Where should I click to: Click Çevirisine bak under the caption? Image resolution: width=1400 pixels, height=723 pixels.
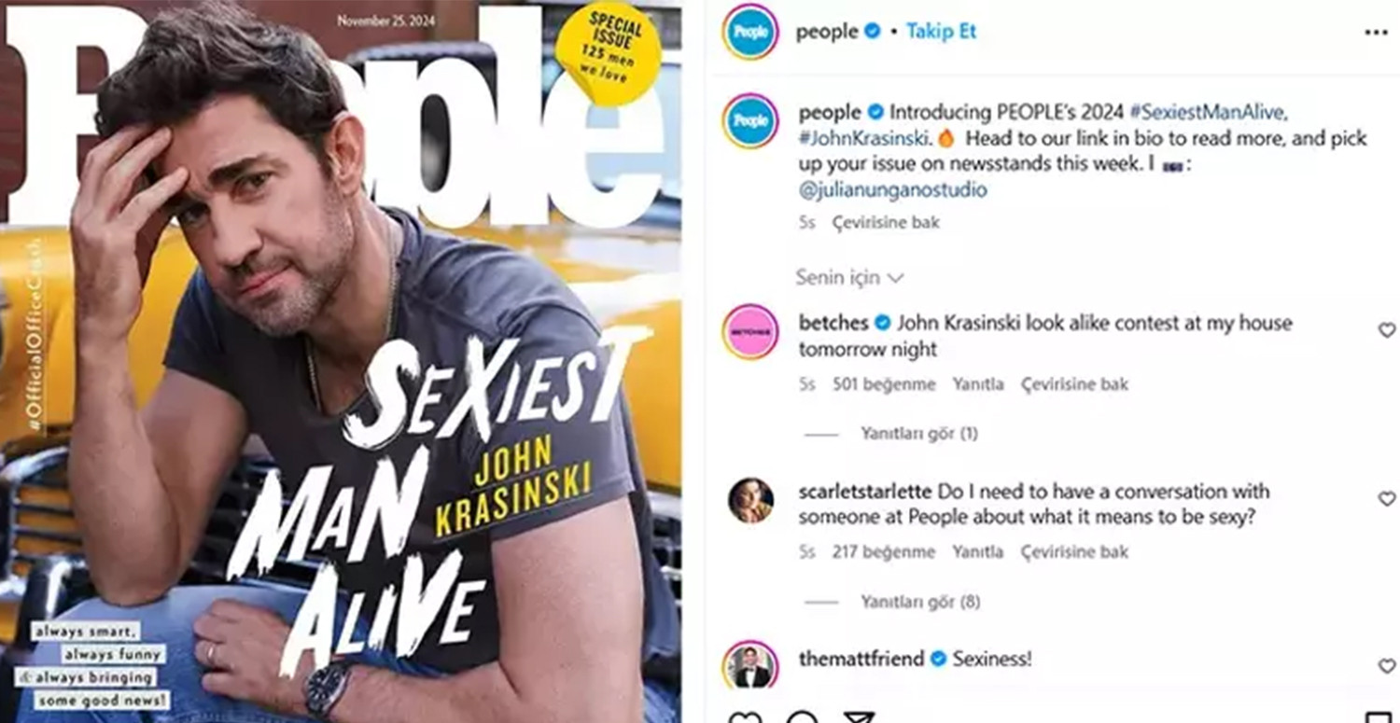pyautogui.click(x=886, y=223)
